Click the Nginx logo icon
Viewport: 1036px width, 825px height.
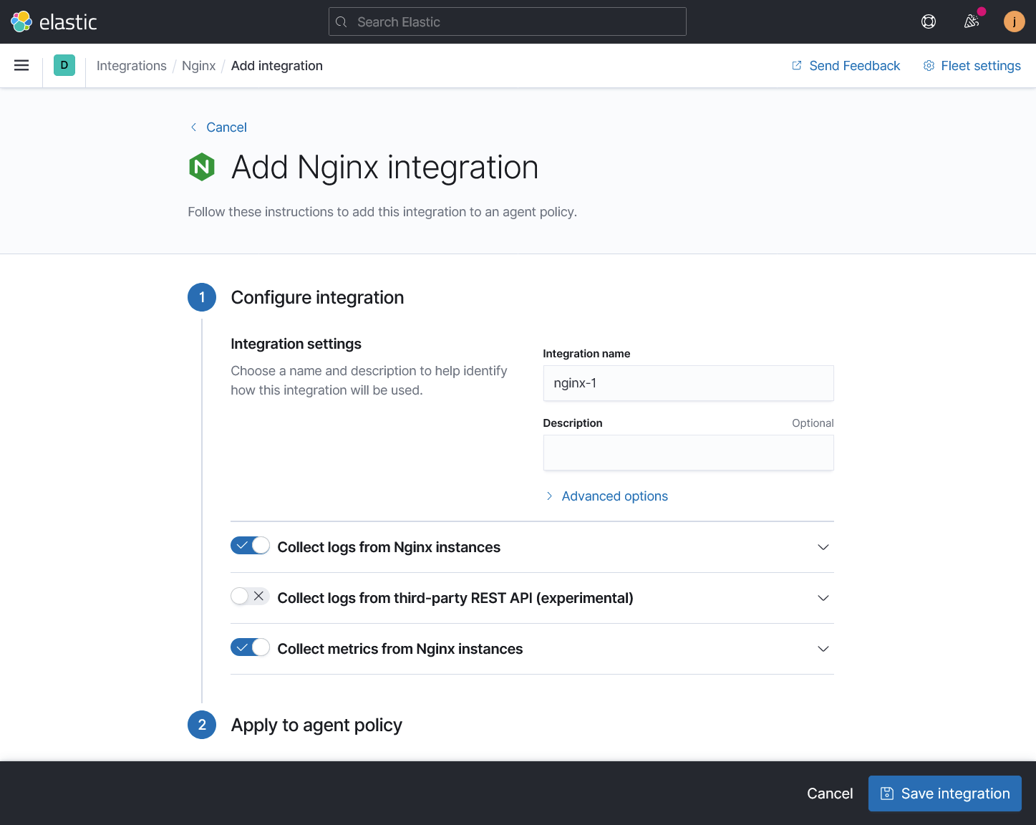(x=202, y=167)
